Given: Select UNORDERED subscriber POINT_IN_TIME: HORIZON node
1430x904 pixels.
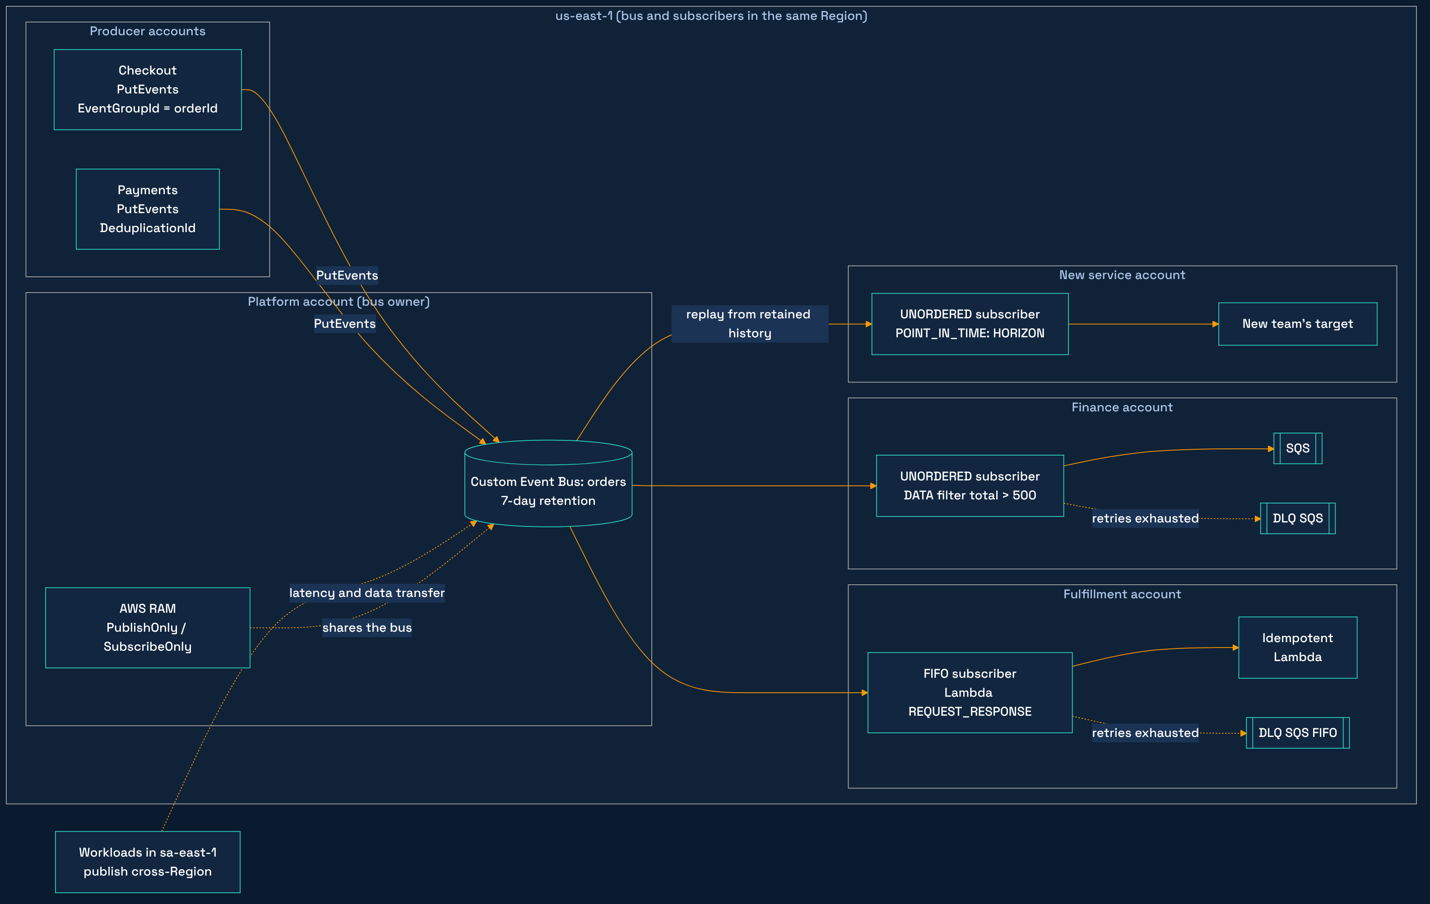Looking at the screenshot, I should [970, 324].
